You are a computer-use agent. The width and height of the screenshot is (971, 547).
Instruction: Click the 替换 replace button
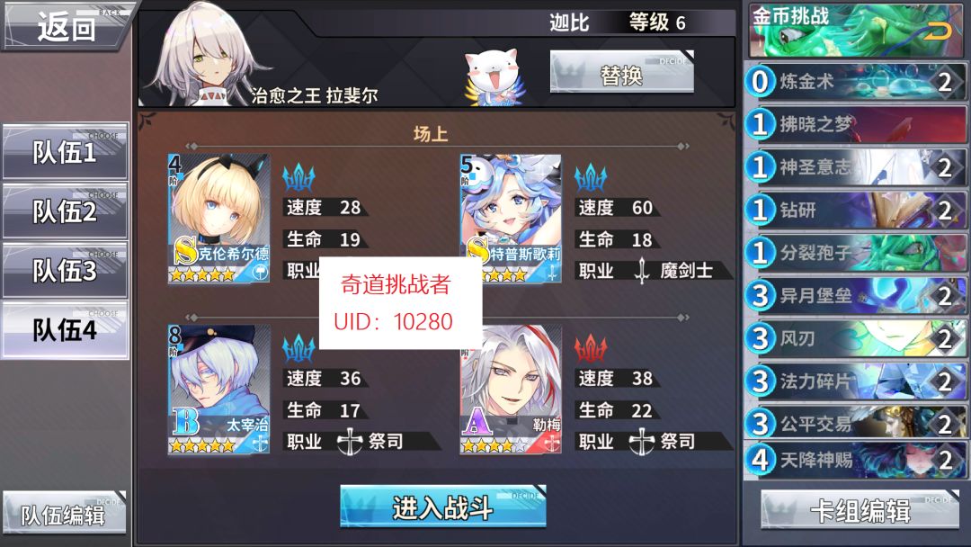point(622,72)
